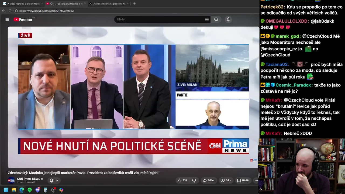
Task: Click the video title "Zdechovský: Macinka je nejlepší"
Action: [x=83, y=173]
